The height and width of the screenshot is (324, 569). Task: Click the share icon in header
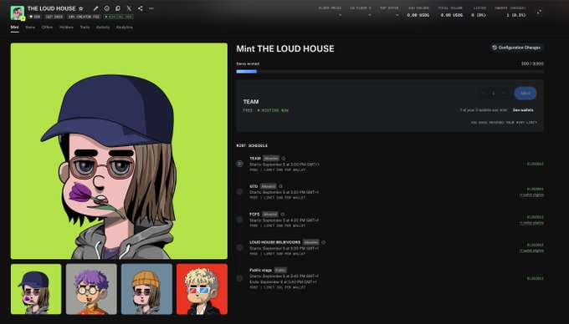140,8
